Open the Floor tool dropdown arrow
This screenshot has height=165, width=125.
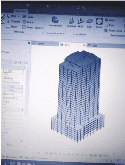click(19, 27)
